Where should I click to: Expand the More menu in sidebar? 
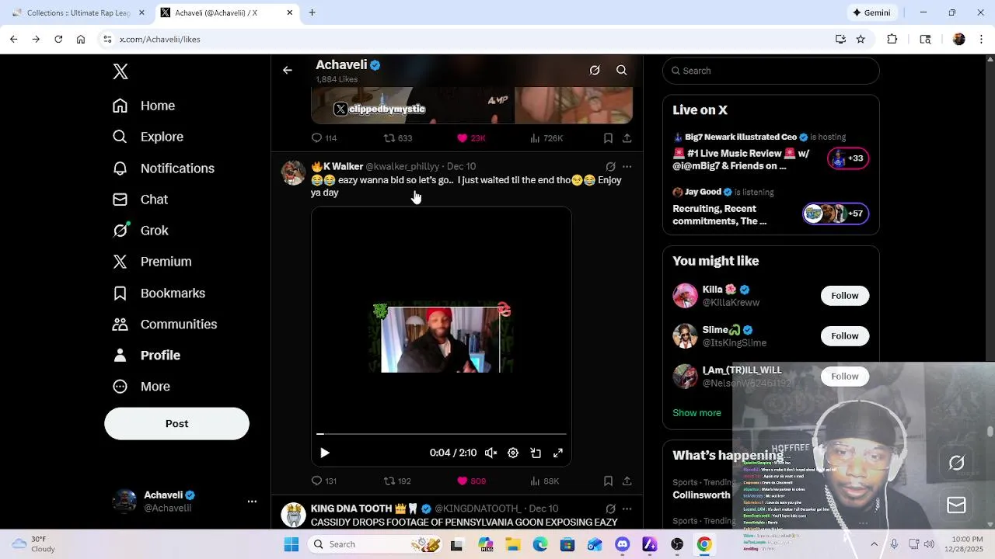click(x=141, y=387)
